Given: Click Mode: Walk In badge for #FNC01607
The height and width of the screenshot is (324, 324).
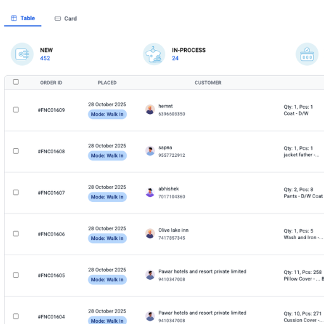Looking at the screenshot, I should [x=107, y=197].
